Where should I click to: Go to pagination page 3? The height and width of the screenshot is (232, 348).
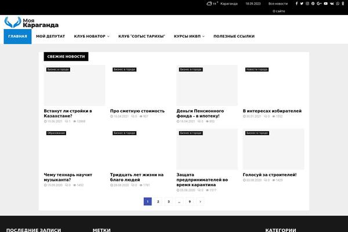click(168, 202)
